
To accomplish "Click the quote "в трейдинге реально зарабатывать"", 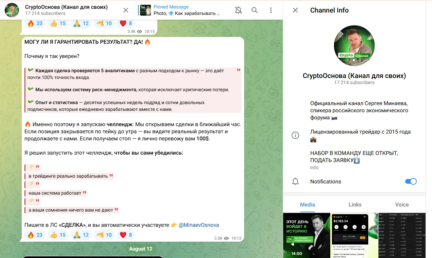I will (x=69, y=176).
